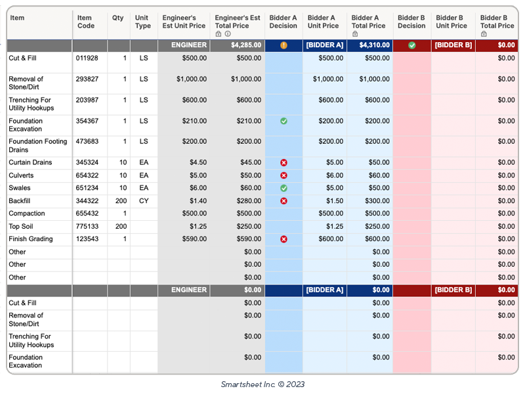Click the $300.00 Bidder A total cell
The height and width of the screenshot is (395, 525).
pyautogui.click(x=369, y=201)
